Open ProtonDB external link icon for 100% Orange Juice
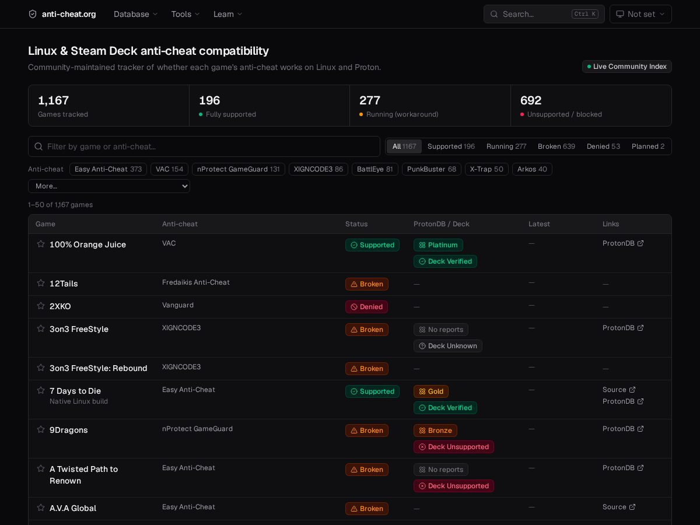The image size is (700, 525). pos(640,243)
